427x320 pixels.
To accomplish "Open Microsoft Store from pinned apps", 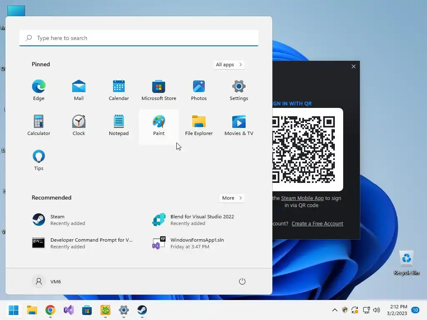I will (x=159, y=90).
